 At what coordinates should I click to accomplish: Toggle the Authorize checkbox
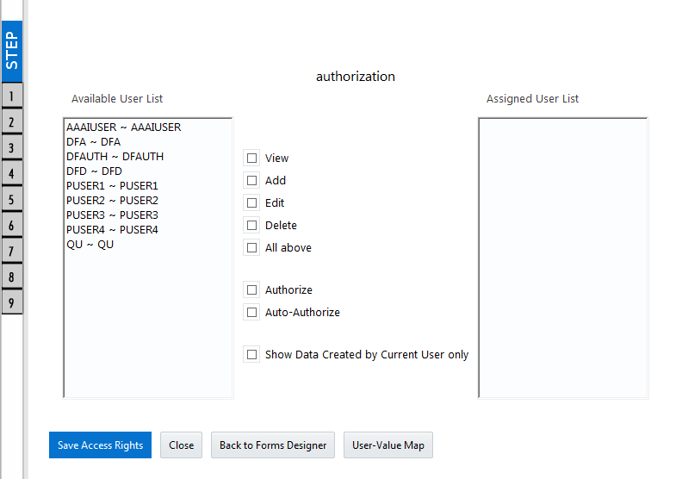[x=251, y=290]
